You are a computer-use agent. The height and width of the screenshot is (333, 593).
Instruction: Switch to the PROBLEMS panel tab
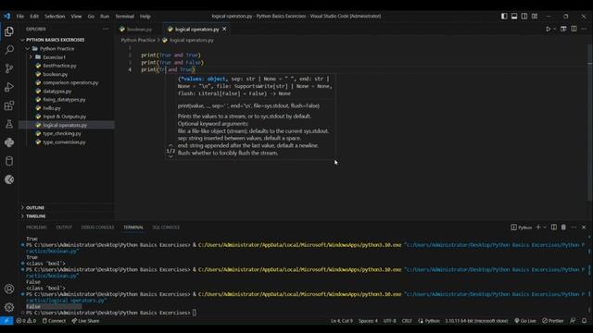[37, 228]
